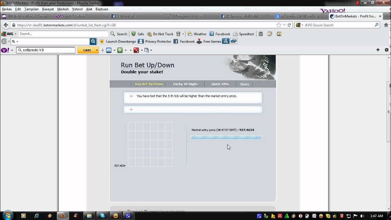Click the blue search button on second toolbar
391x220 pixels.
pos(93,41)
